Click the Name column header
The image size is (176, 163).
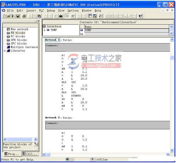click(126, 27)
